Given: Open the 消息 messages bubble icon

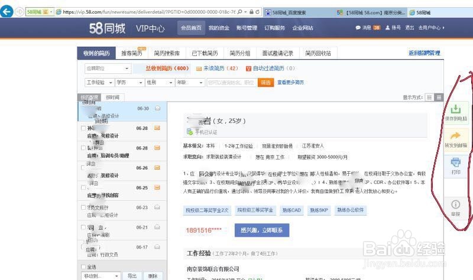Looking at the screenshot, I should [x=358, y=28].
